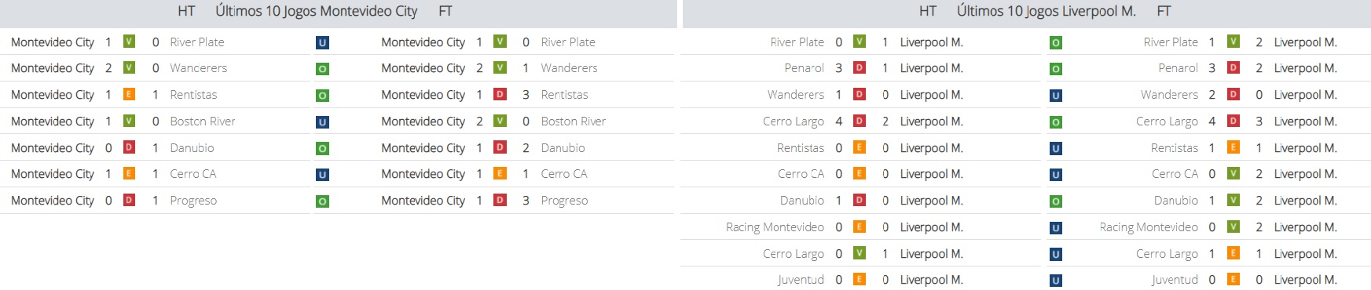Click the blue U icon beside Juventud row

tap(1056, 281)
